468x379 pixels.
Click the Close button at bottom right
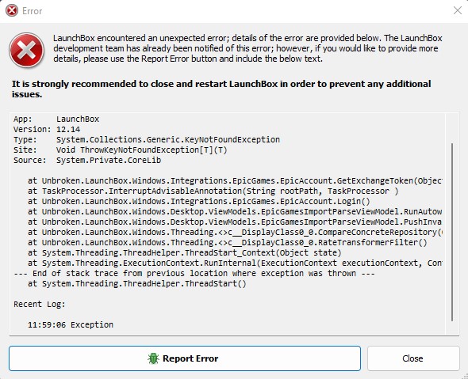coord(413,358)
